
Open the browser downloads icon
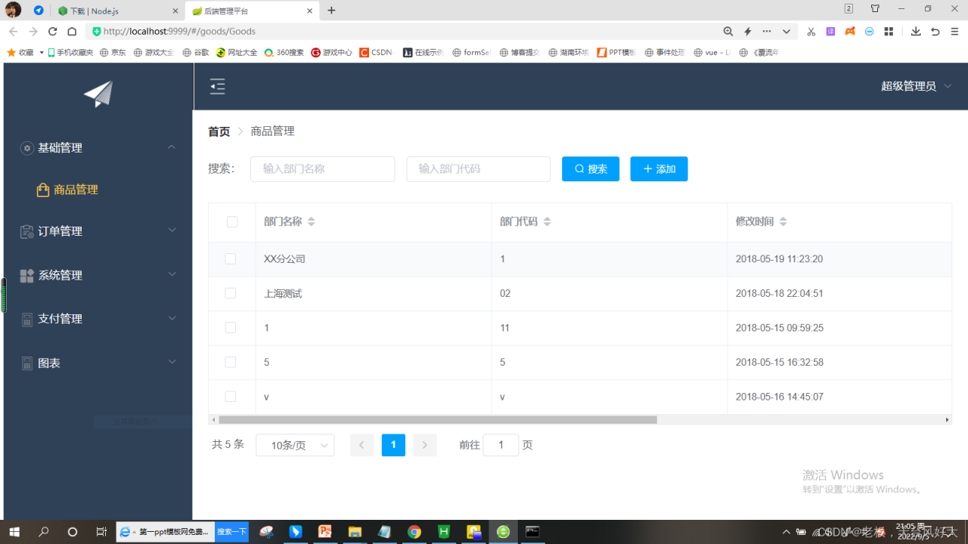pyautogui.click(x=916, y=32)
